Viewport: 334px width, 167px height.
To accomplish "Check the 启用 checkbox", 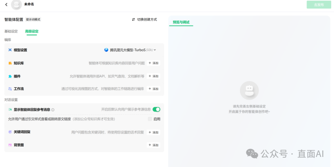I will tap(150, 119).
